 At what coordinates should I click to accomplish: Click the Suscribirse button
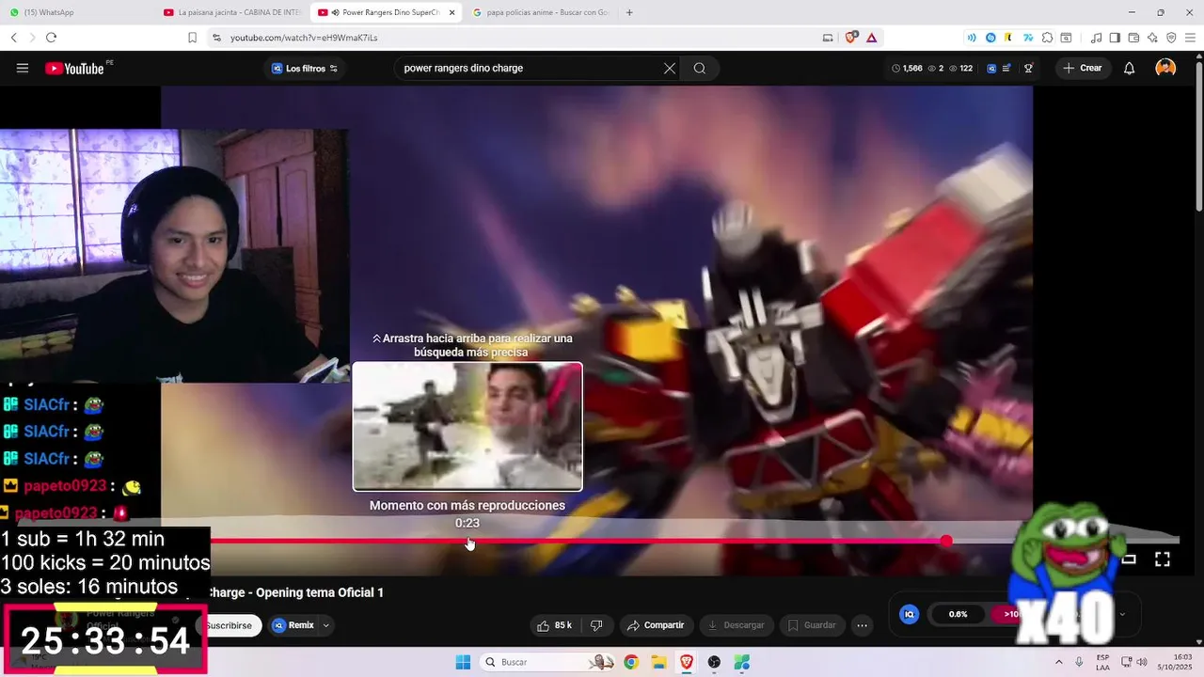tap(229, 625)
